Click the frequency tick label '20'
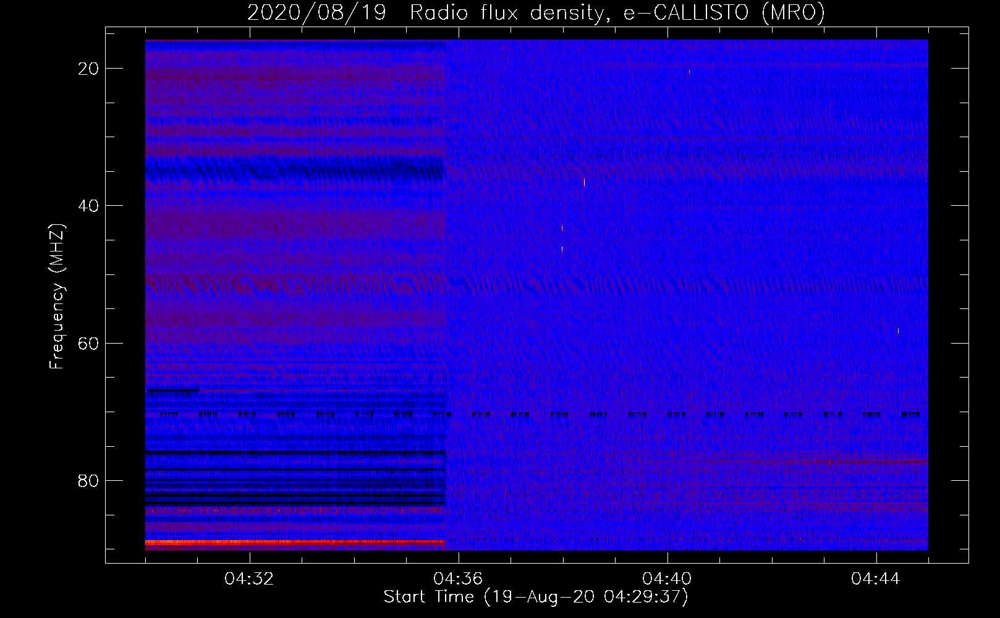This screenshot has height=618, width=1000. click(89, 69)
